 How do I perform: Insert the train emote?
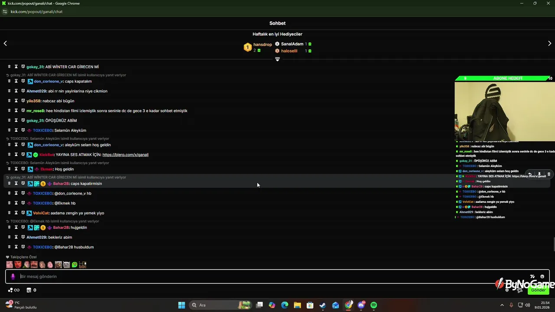[82, 265]
